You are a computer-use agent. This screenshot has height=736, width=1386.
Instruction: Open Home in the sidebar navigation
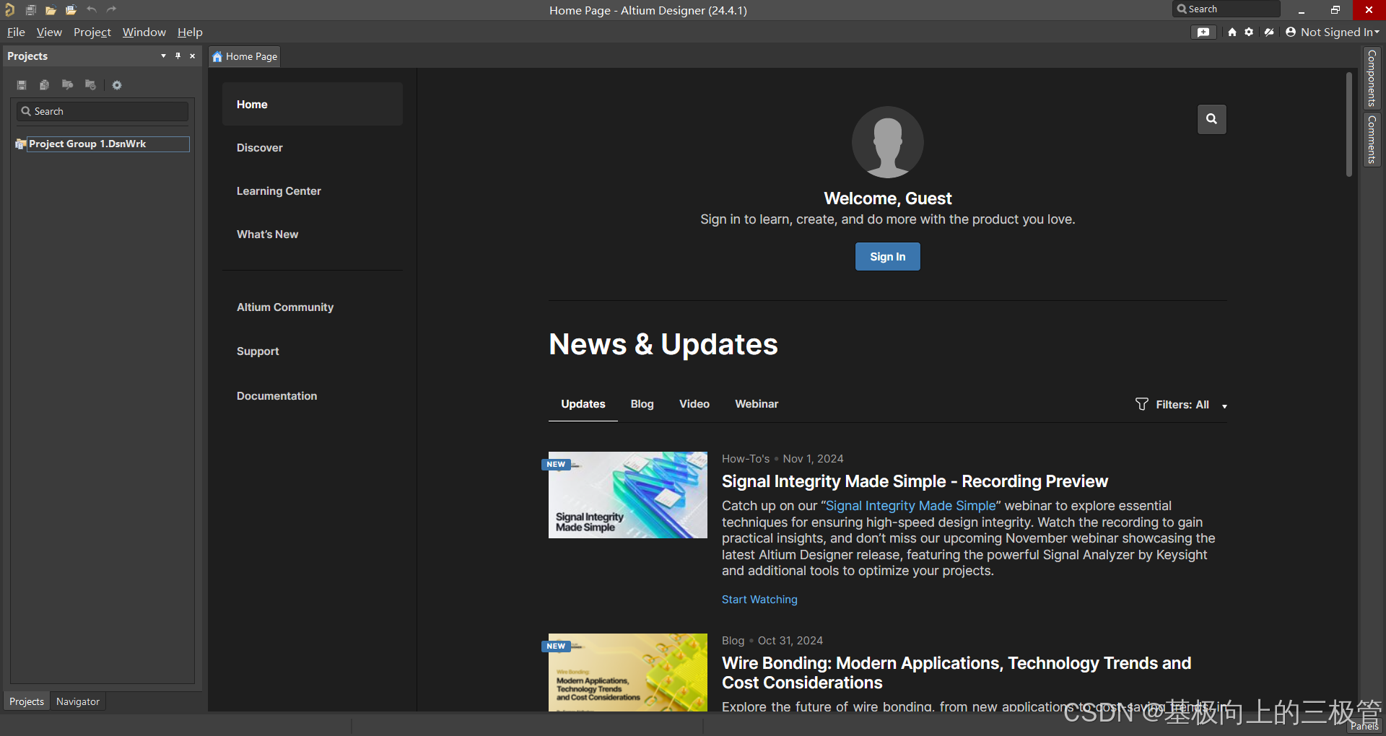coord(312,105)
